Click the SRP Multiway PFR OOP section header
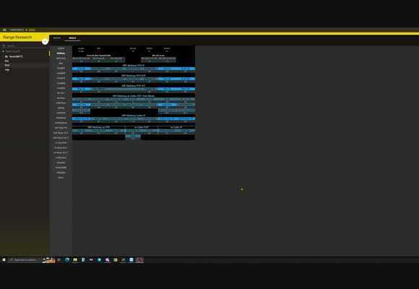 pyautogui.click(x=134, y=76)
